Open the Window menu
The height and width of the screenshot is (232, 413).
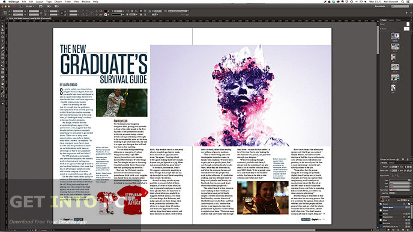point(86,2)
